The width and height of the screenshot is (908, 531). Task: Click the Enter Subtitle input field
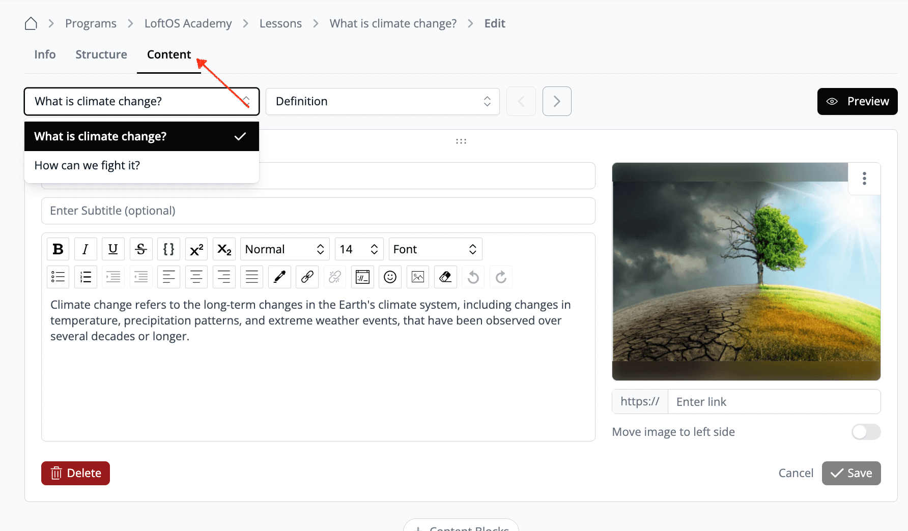(x=318, y=211)
